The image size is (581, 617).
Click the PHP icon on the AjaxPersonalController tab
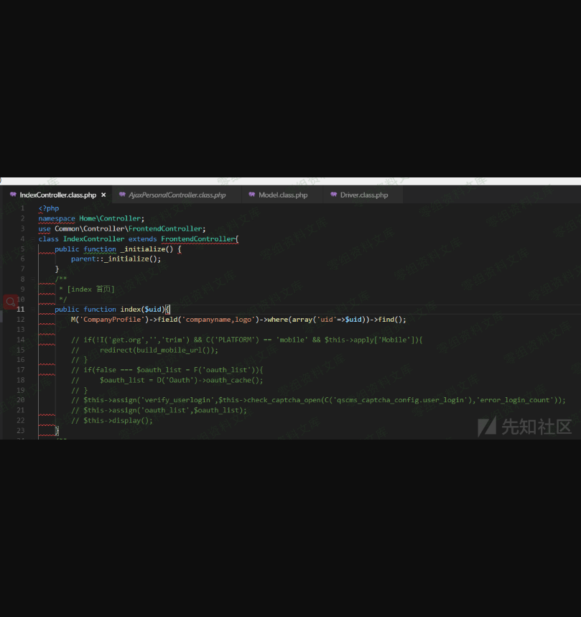click(122, 195)
